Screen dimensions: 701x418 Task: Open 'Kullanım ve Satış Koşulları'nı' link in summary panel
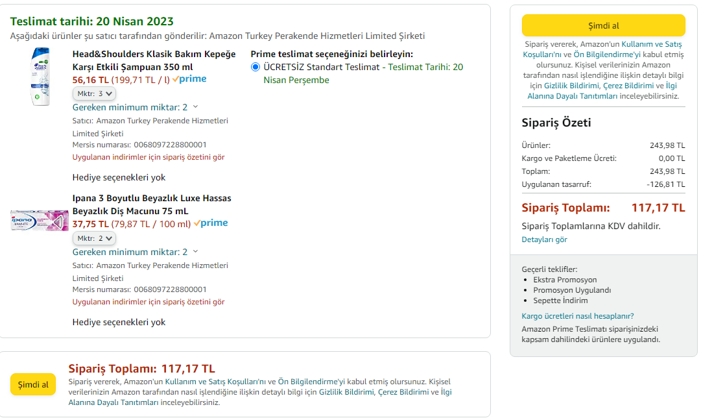[x=602, y=49]
